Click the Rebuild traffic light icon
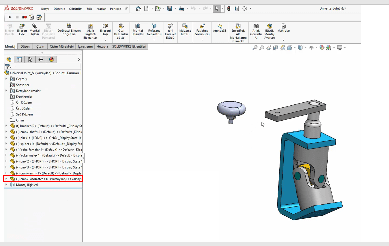 click(x=229, y=9)
